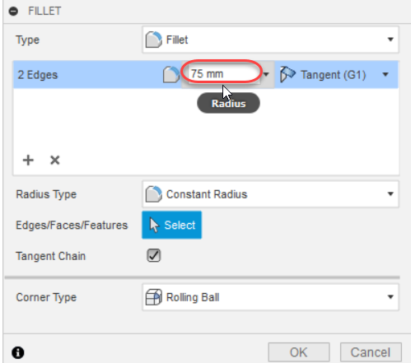Add a new selection set with the plus icon
The width and height of the screenshot is (411, 363).
(28, 160)
